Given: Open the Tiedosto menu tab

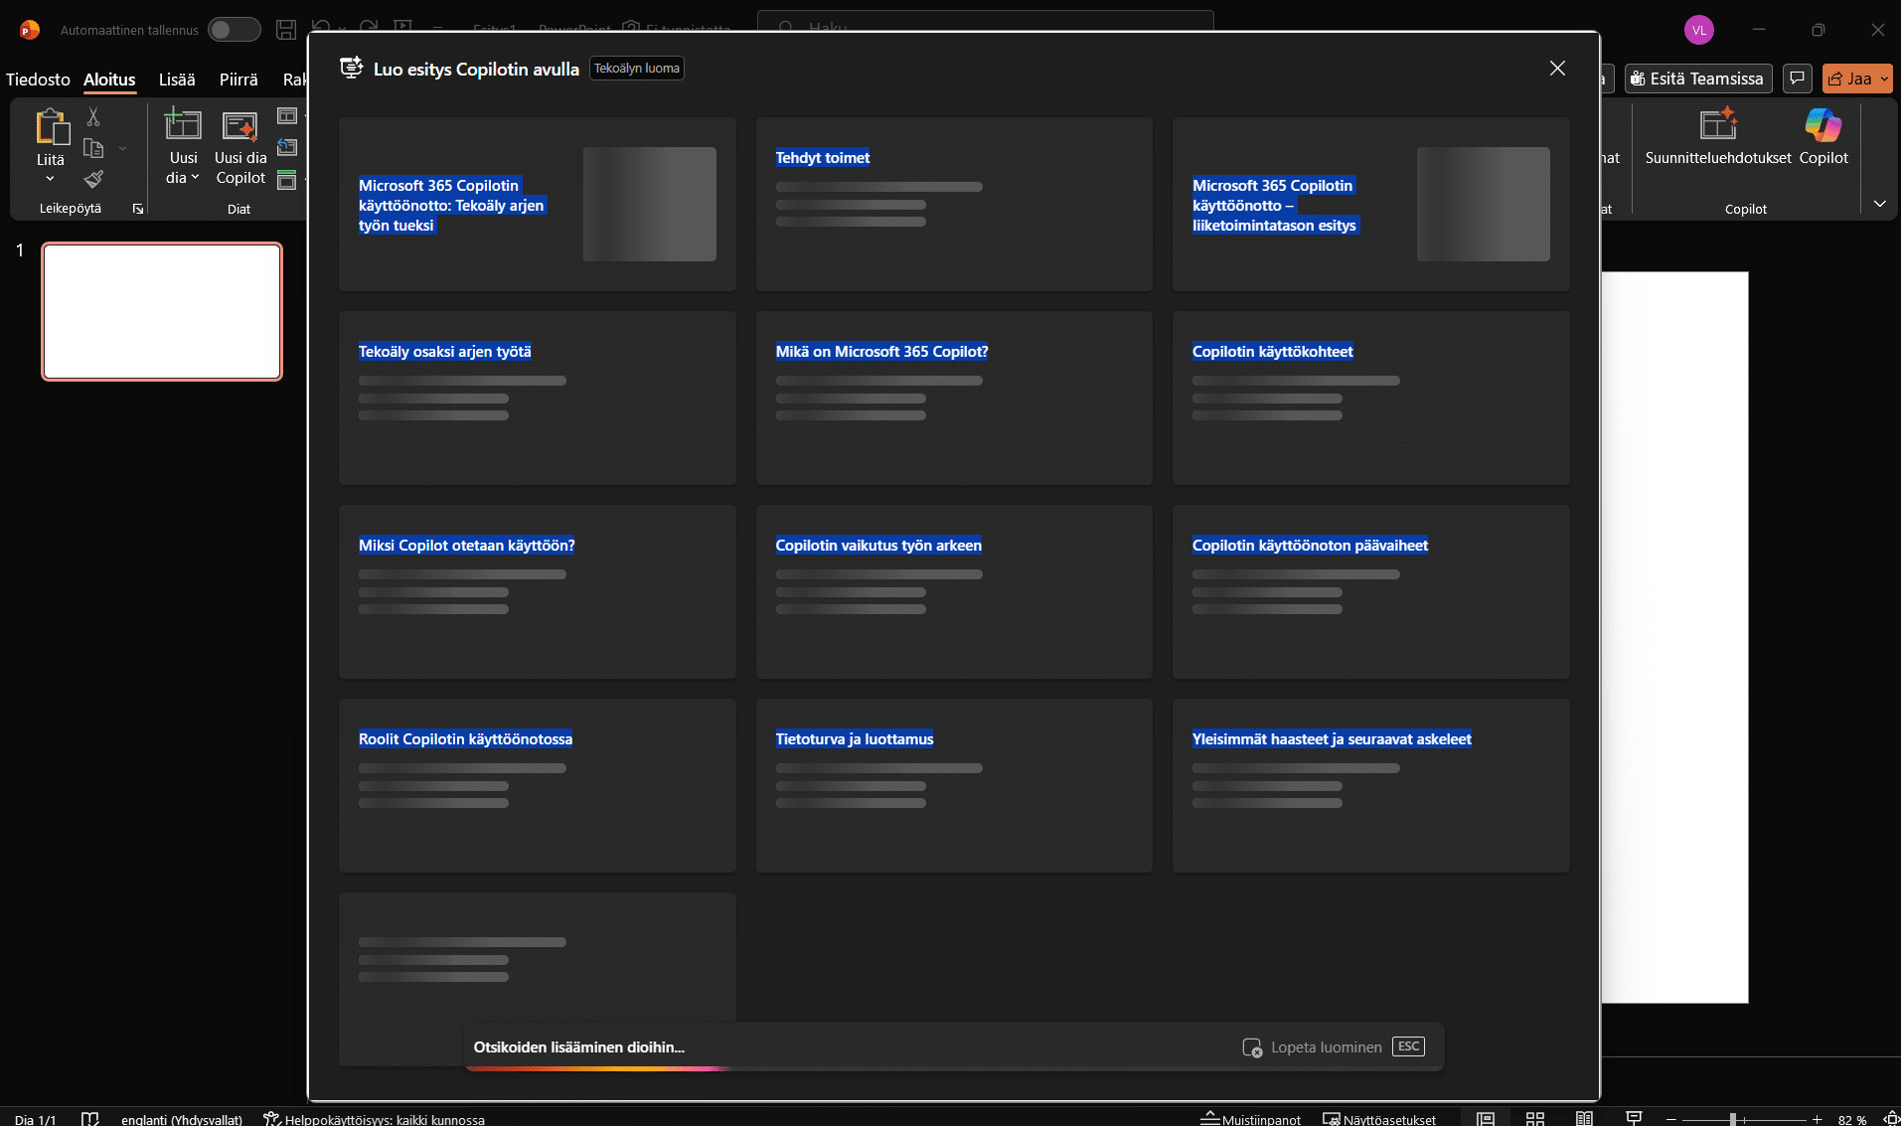Looking at the screenshot, I should point(38,80).
